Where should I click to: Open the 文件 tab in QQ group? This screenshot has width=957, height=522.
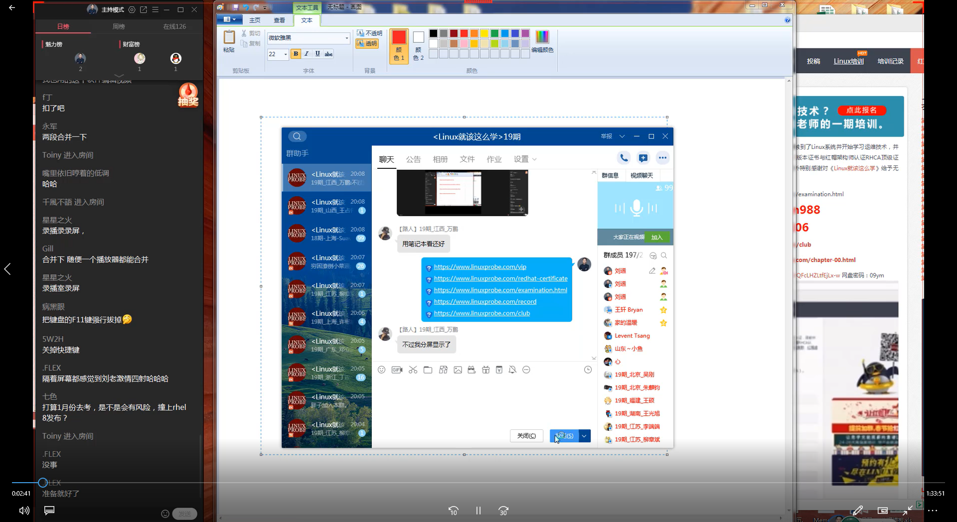coord(467,159)
